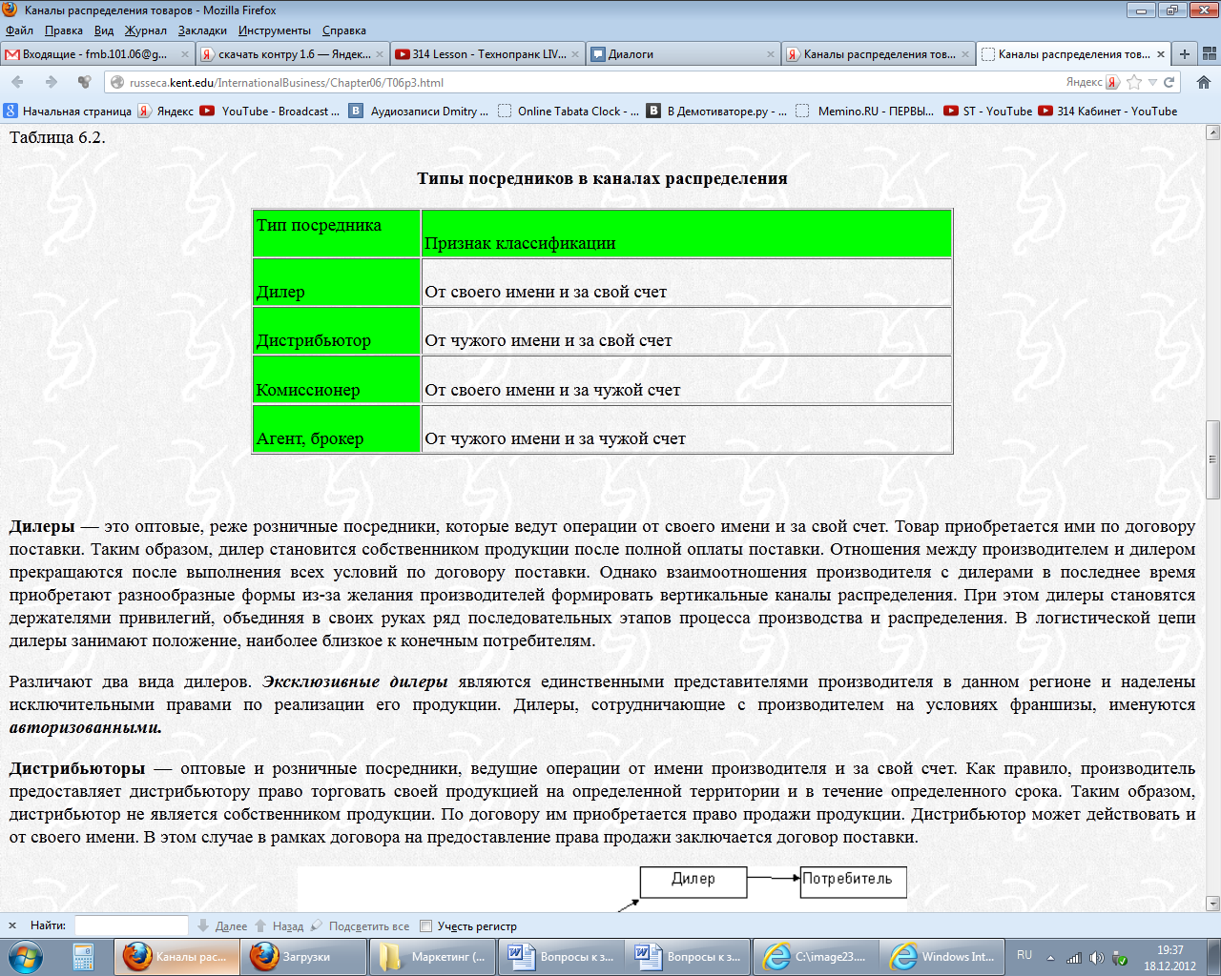Switch to the Диалоги tab

pyautogui.click(x=683, y=54)
